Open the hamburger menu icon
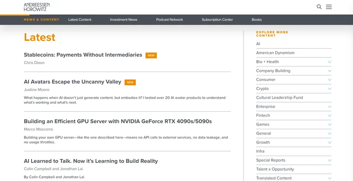Screen dimensions: 353x181 pyautogui.click(x=329, y=7)
